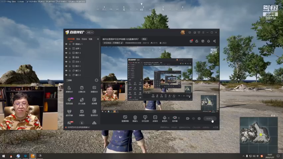Hide the 窗口 2 source
The image size is (283, 159).
[x=66, y=75]
